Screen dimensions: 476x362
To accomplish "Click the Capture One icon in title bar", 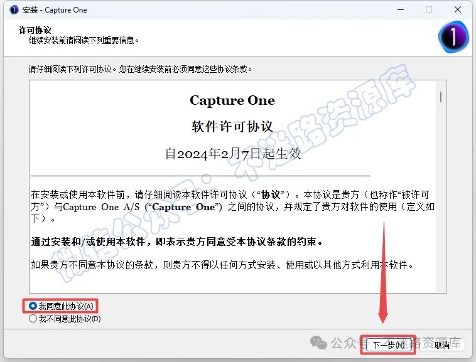I will click(14, 10).
